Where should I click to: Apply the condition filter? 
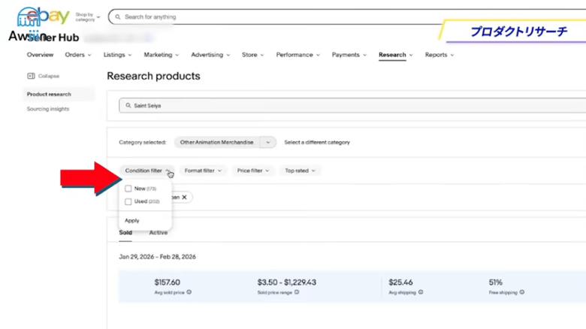click(132, 221)
